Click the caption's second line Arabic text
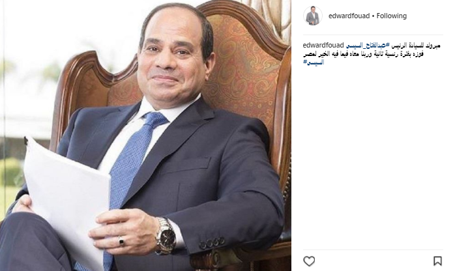This screenshot has height=271, width=455. pyautogui.click(x=363, y=54)
